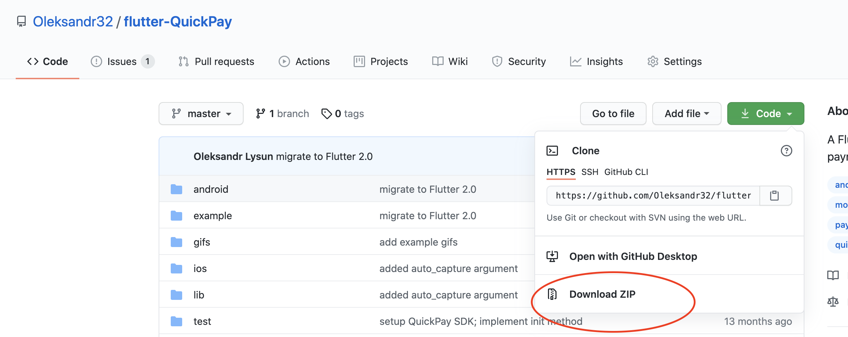The height and width of the screenshot is (337, 848).
Task: Click the terminal icon beside Clone heading
Action: [552, 150]
